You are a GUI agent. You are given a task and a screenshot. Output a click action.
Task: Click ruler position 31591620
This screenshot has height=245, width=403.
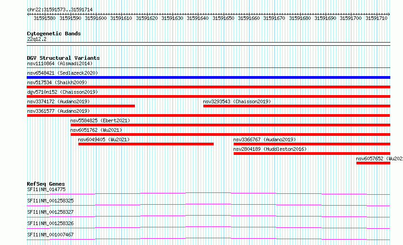click(x=147, y=18)
